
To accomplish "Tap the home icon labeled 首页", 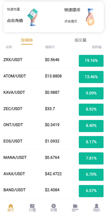I will point(11,206).
